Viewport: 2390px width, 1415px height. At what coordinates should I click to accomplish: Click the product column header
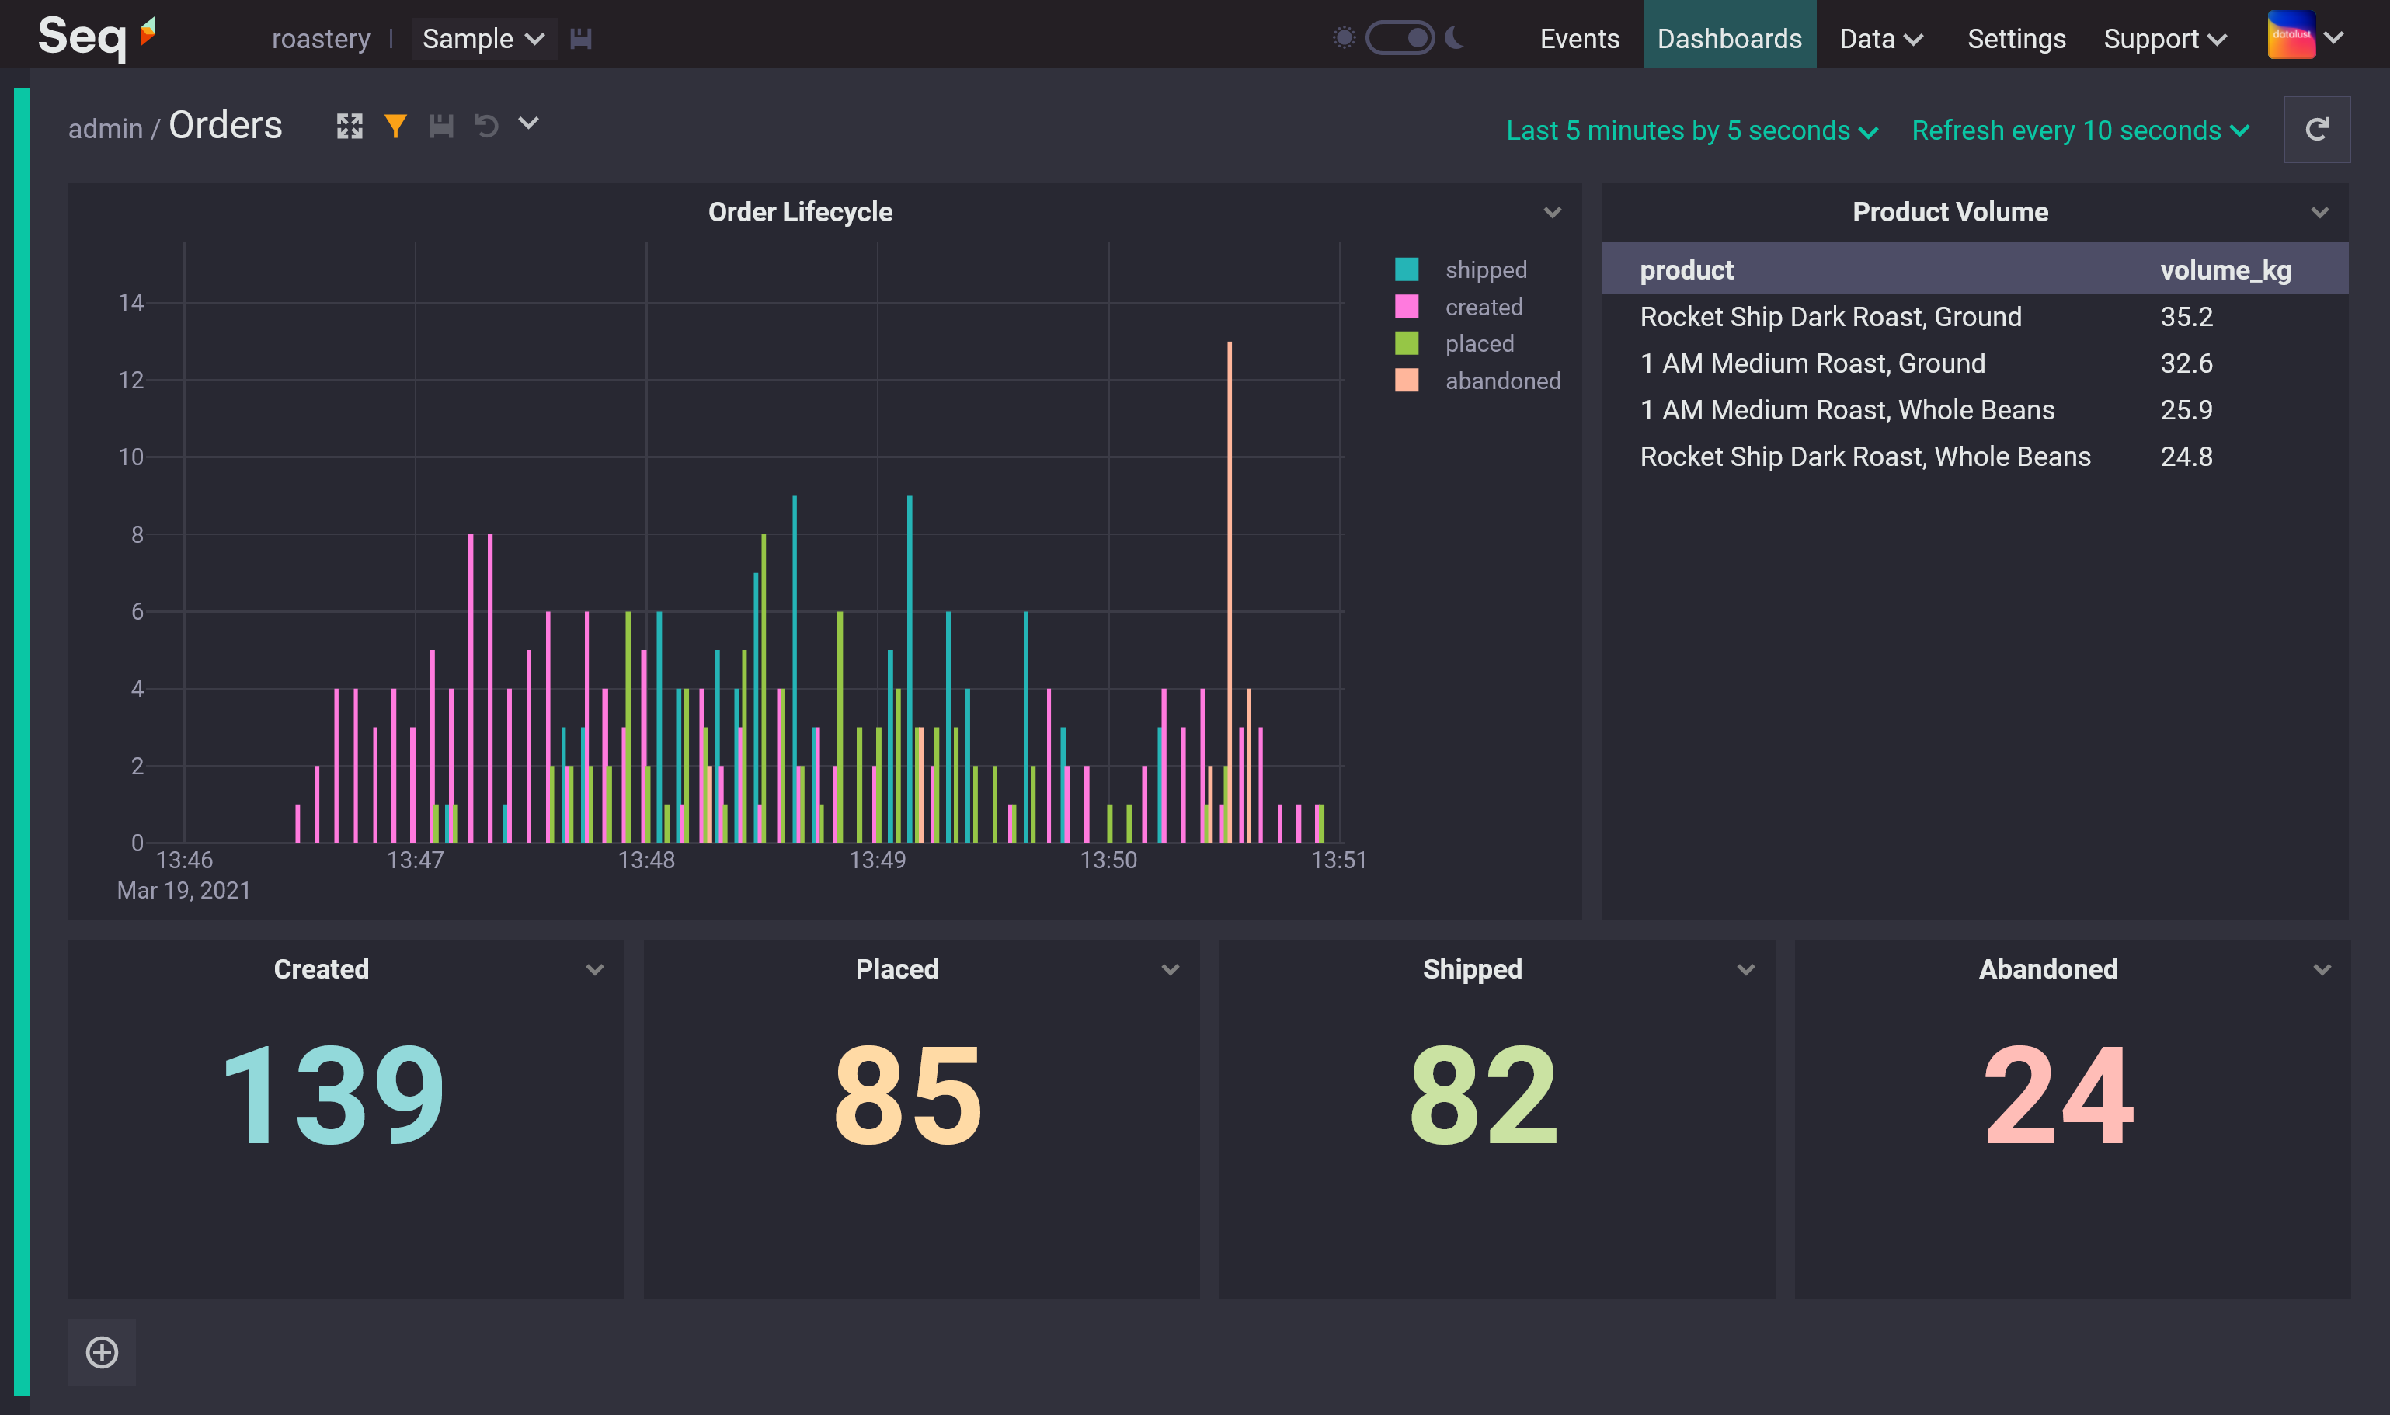click(1686, 269)
